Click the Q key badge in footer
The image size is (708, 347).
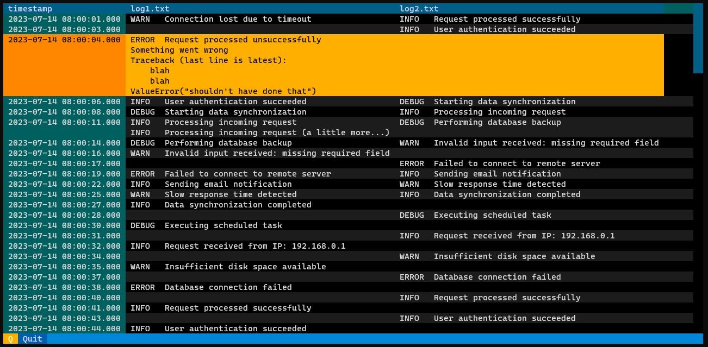coord(10,339)
